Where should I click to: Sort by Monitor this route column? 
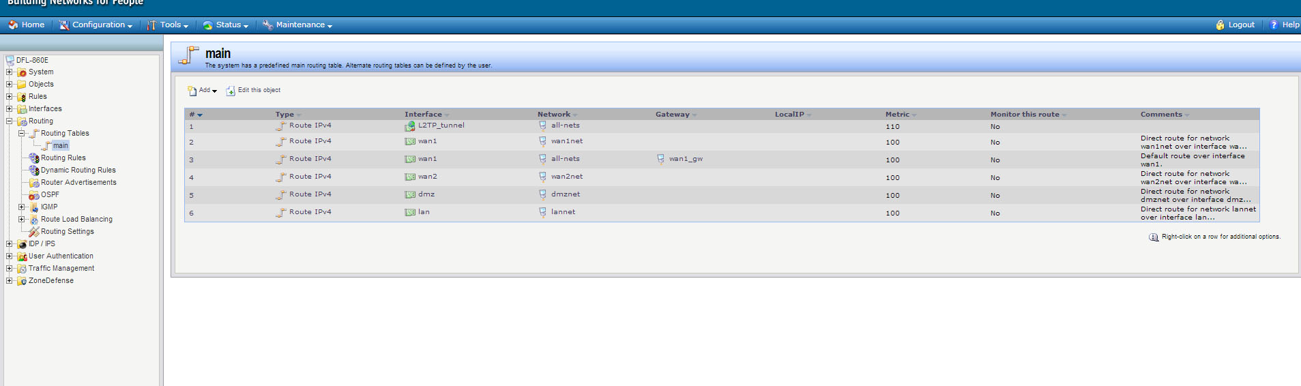pos(1028,115)
